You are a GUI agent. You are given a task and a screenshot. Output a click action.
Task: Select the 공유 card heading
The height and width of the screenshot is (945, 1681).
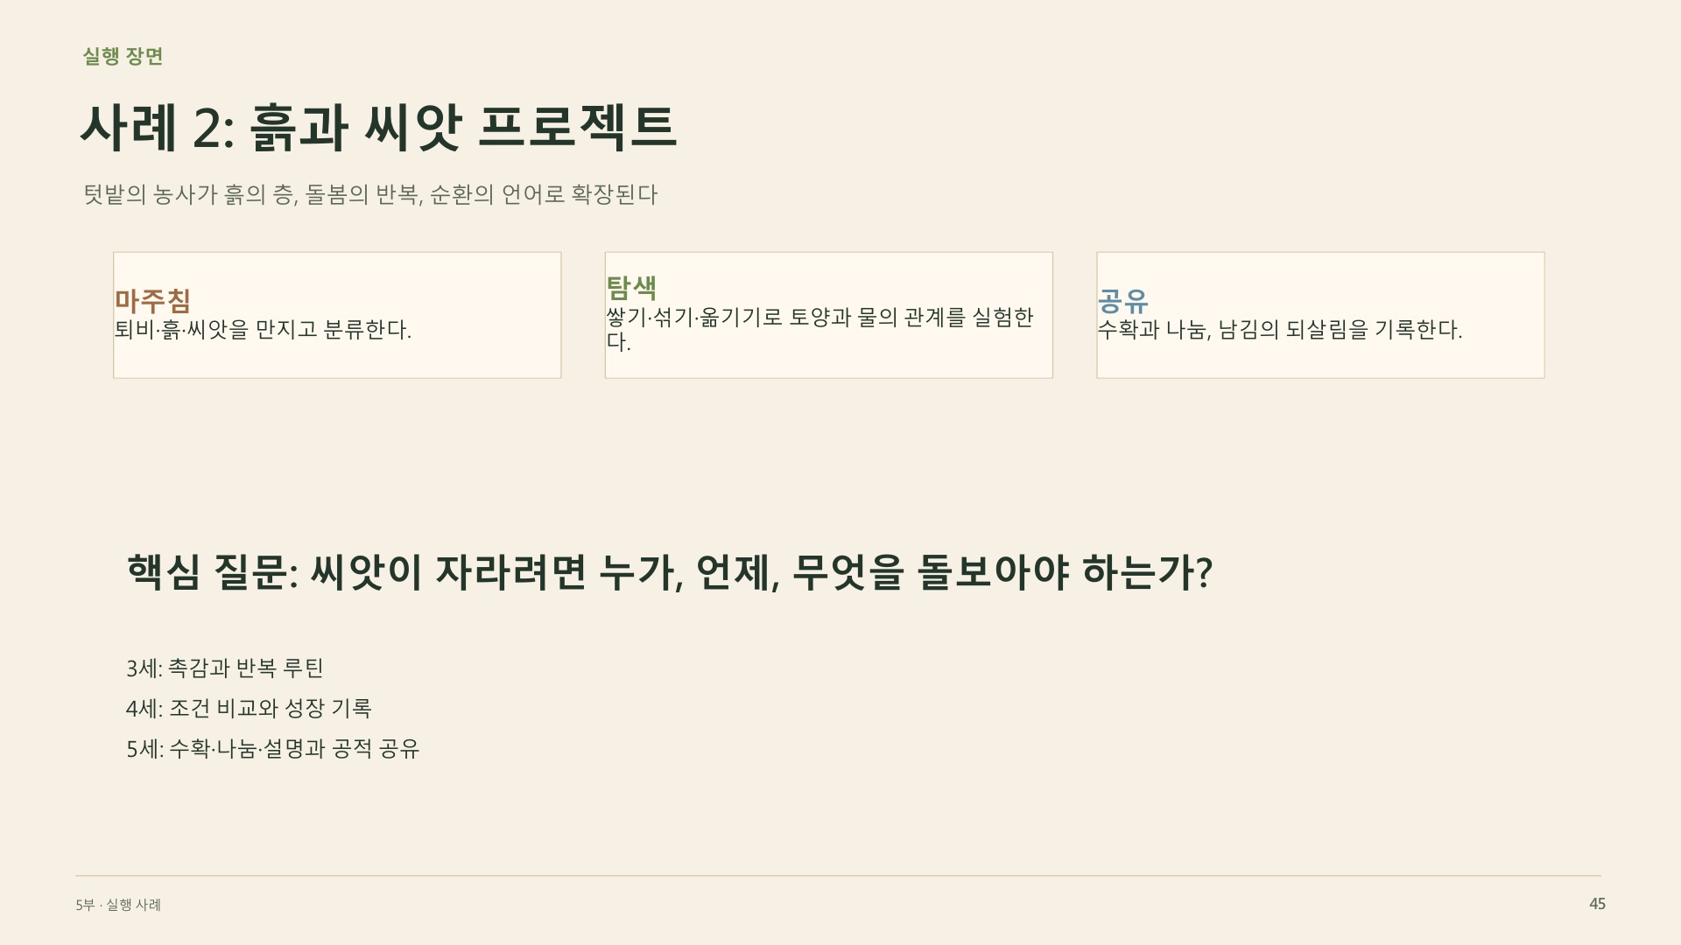[1123, 300]
